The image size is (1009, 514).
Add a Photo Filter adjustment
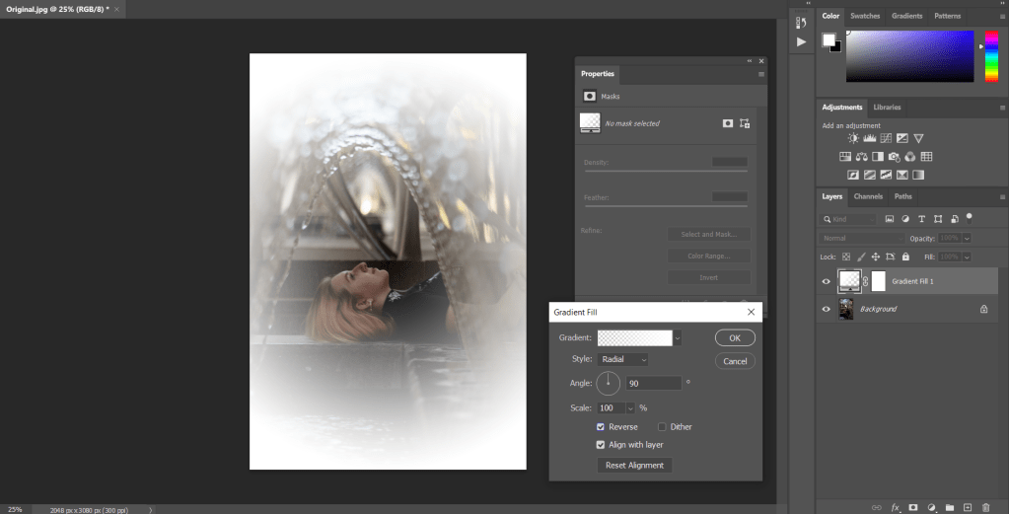[894, 157]
